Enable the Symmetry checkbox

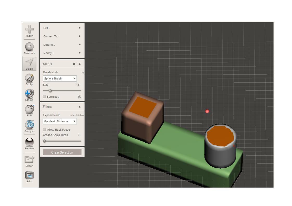(x=45, y=97)
